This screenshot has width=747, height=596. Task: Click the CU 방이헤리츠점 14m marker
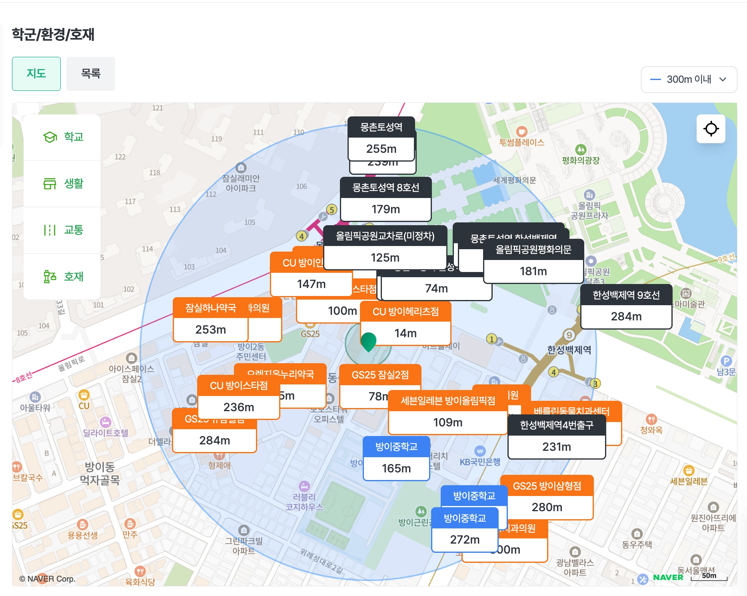406,323
